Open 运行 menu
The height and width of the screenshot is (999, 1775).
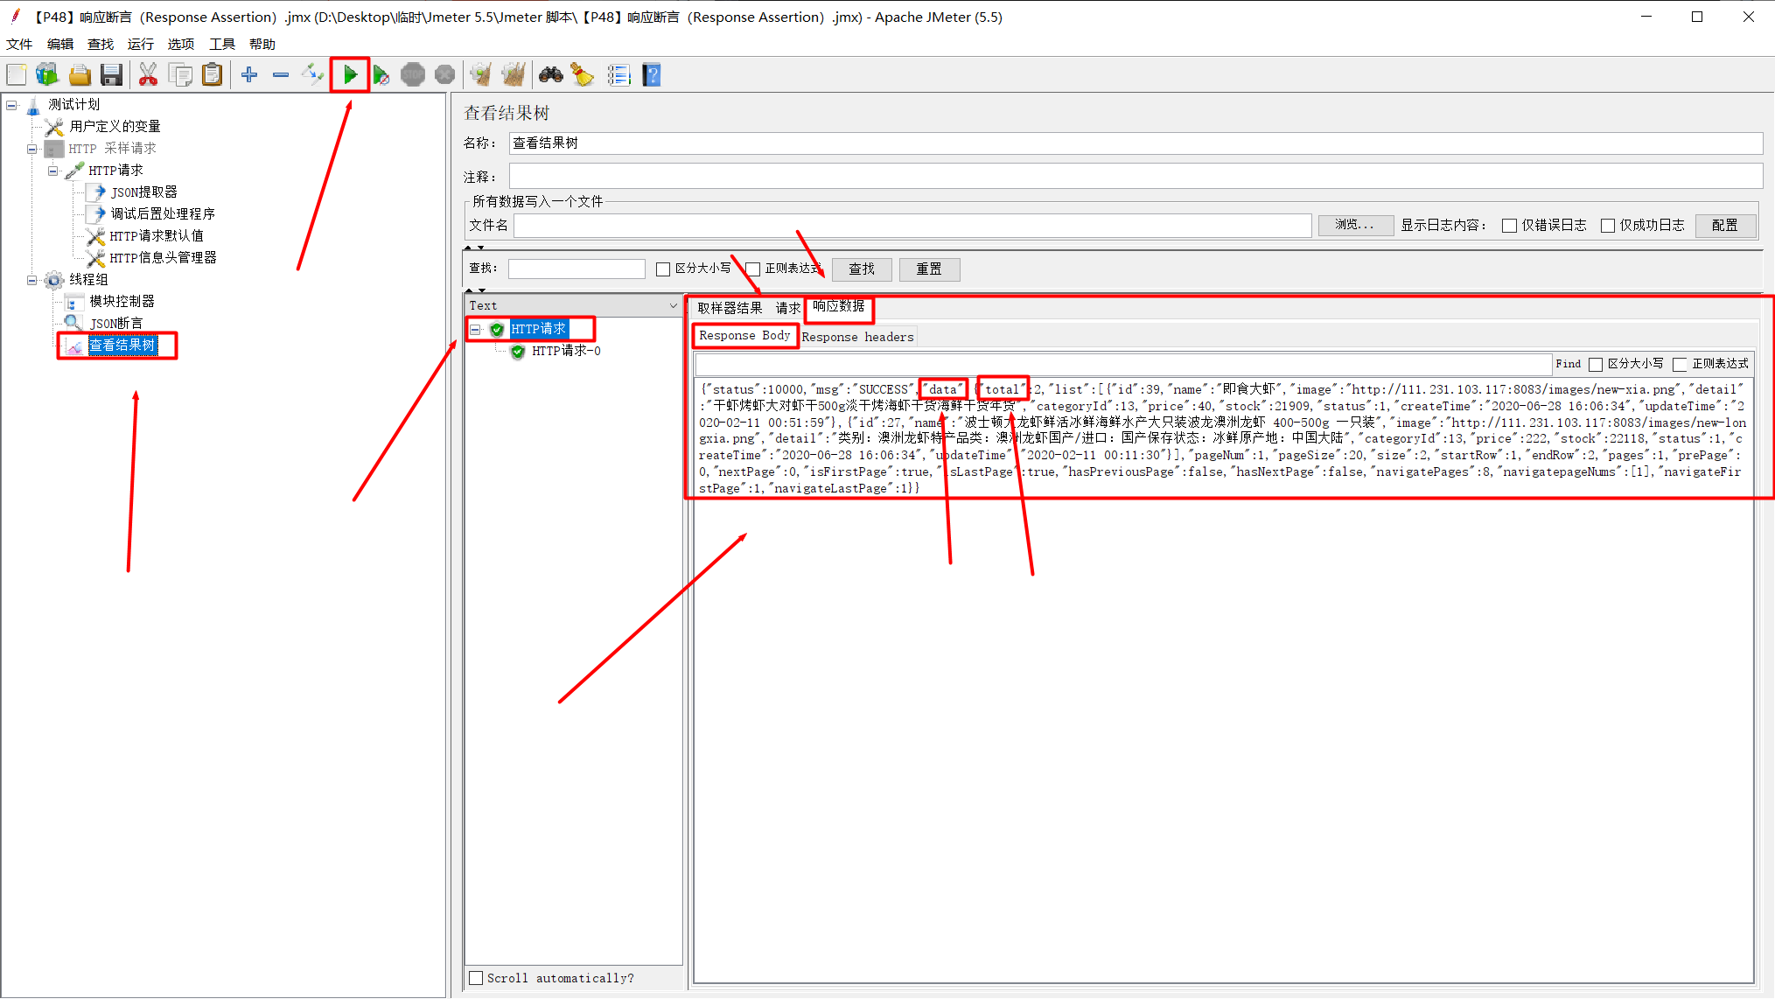coord(141,45)
